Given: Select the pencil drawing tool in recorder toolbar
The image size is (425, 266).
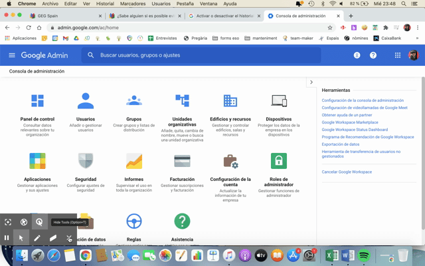Looking at the screenshot, I should click(37, 238).
